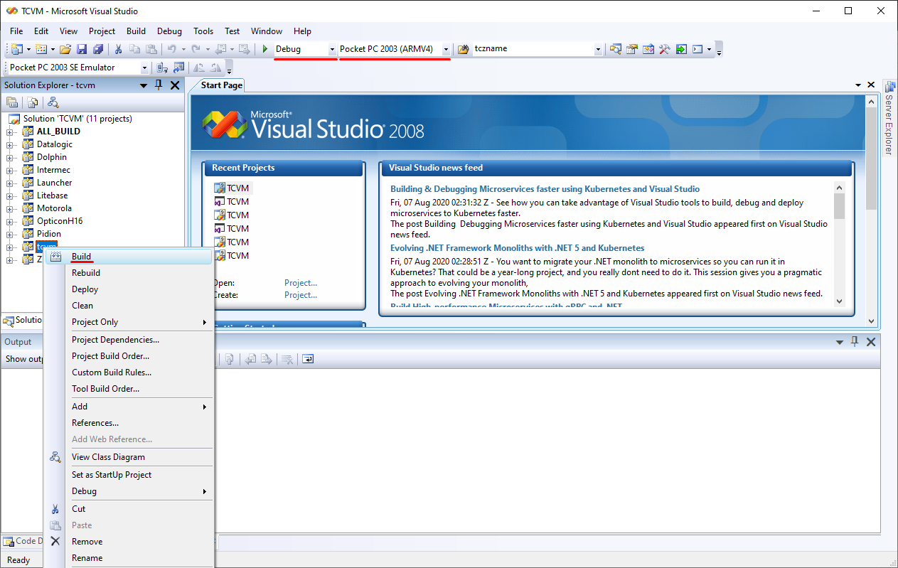
Task: Select Project Dependencies... menu entry
Action: tap(129, 340)
